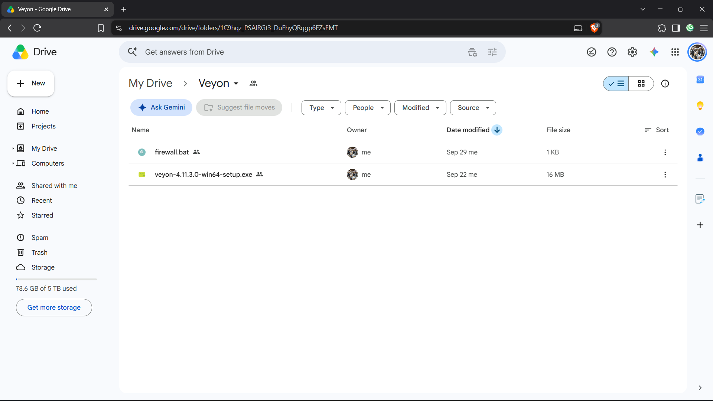Open the Modified filter dropdown

pos(420,108)
